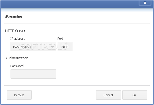The height and width of the screenshot is (105, 154).
Task: Click the HTTP Server section label
Action: click(x=15, y=31)
